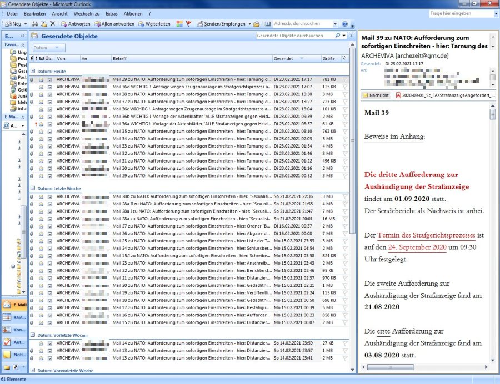Image resolution: width=500 pixels, height=384 pixels.
Task: Collapse the Datum: Vorletzte Woche group
Action: [x=33, y=335]
